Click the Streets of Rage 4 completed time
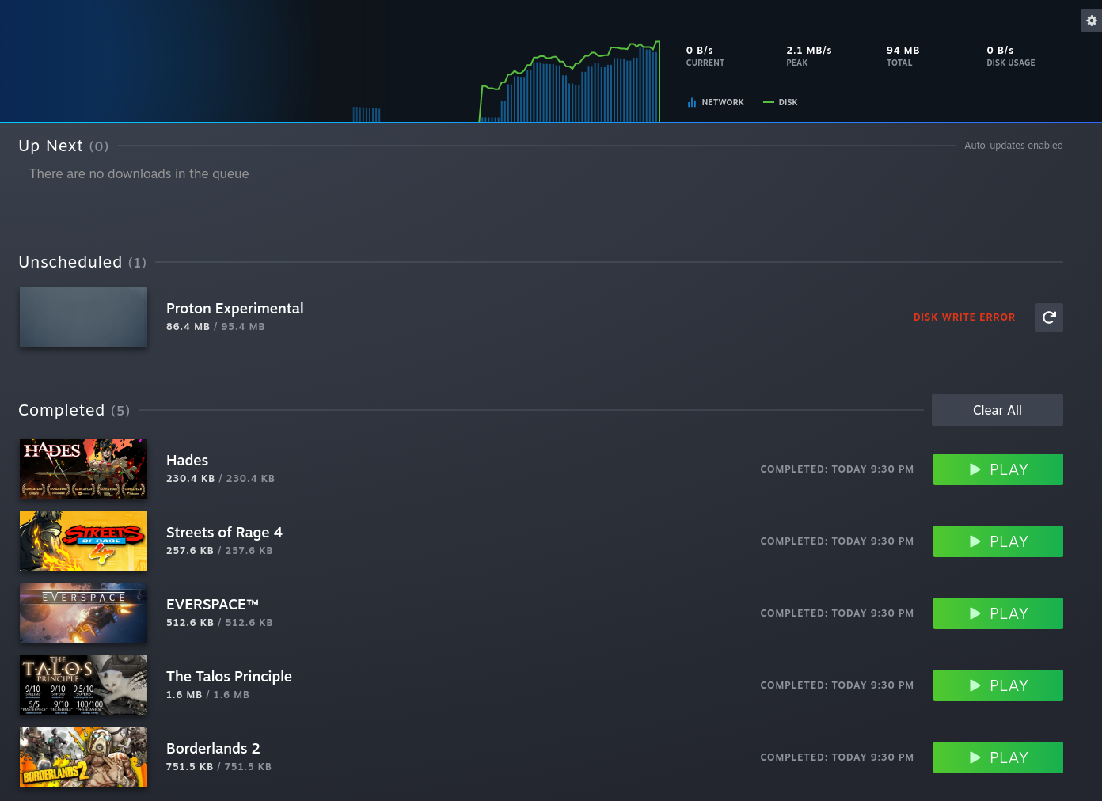Image resolution: width=1102 pixels, height=801 pixels. point(837,541)
